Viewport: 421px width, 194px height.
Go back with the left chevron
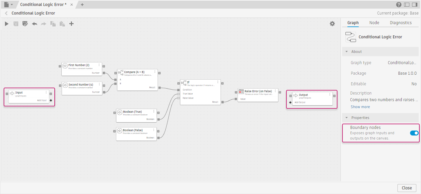point(6,13)
